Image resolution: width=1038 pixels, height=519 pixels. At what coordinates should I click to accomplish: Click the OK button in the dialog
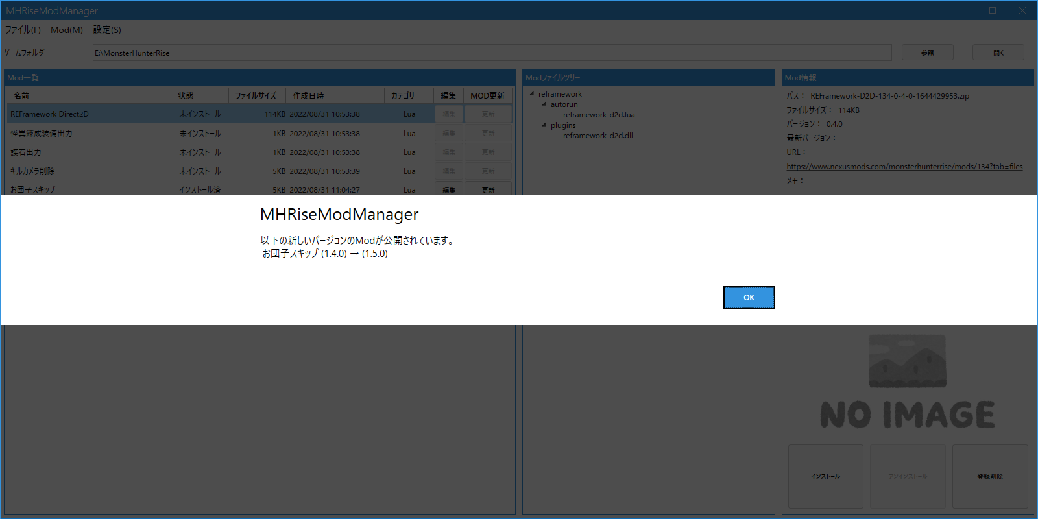(x=749, y=297)
